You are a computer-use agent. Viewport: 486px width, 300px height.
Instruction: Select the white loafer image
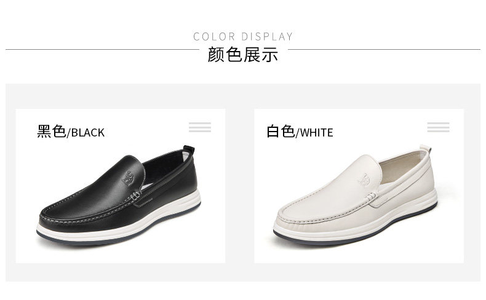(355, 195)
